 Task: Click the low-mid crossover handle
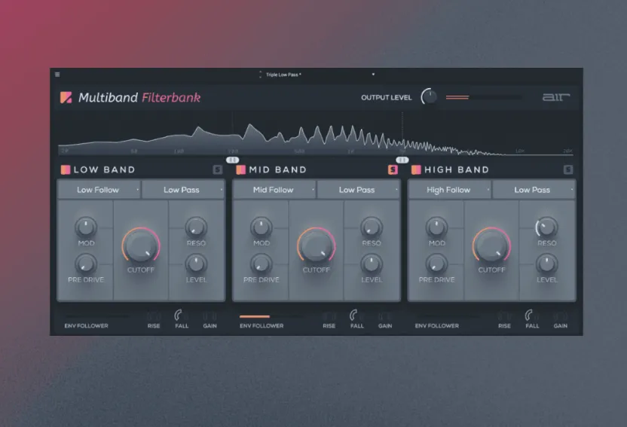[x=232, y=160]
